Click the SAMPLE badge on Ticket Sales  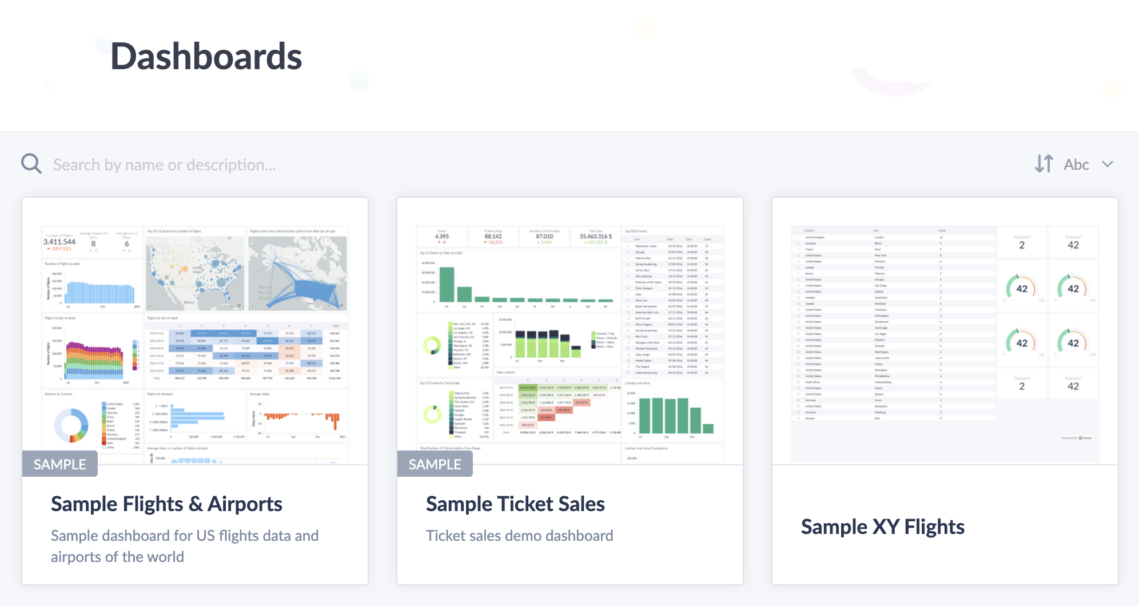pyautogui.click(x=435, y=464)
